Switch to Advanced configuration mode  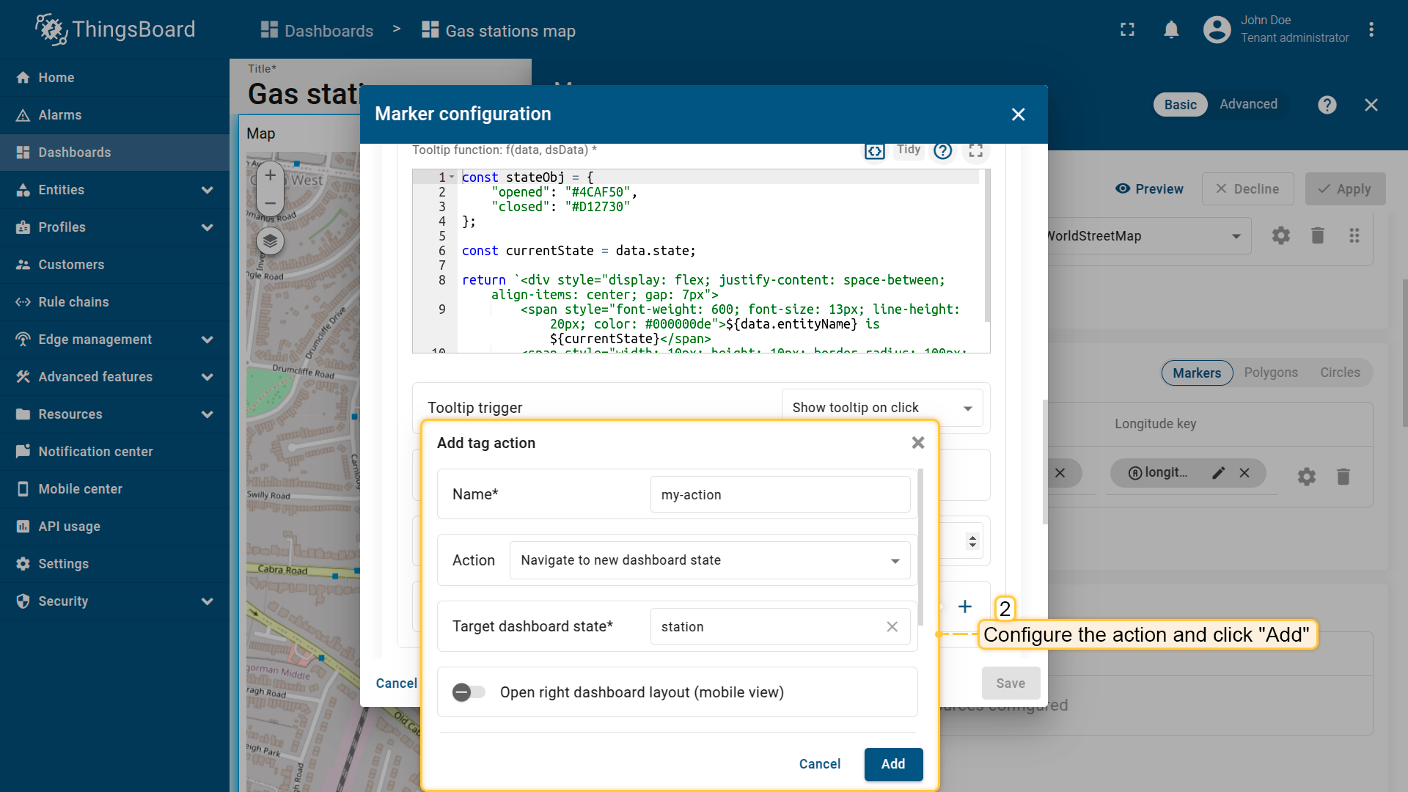click(x=1248, y=104)
